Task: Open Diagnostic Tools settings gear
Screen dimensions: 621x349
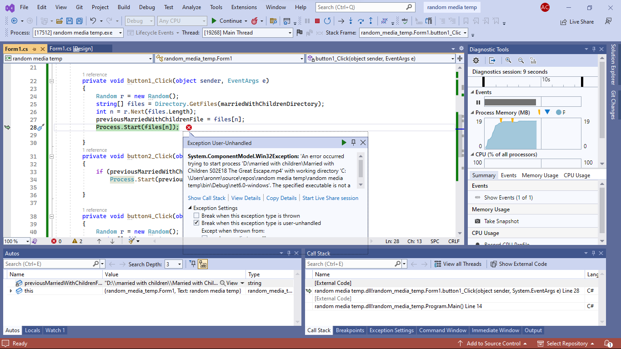Action: pos(476,60)
